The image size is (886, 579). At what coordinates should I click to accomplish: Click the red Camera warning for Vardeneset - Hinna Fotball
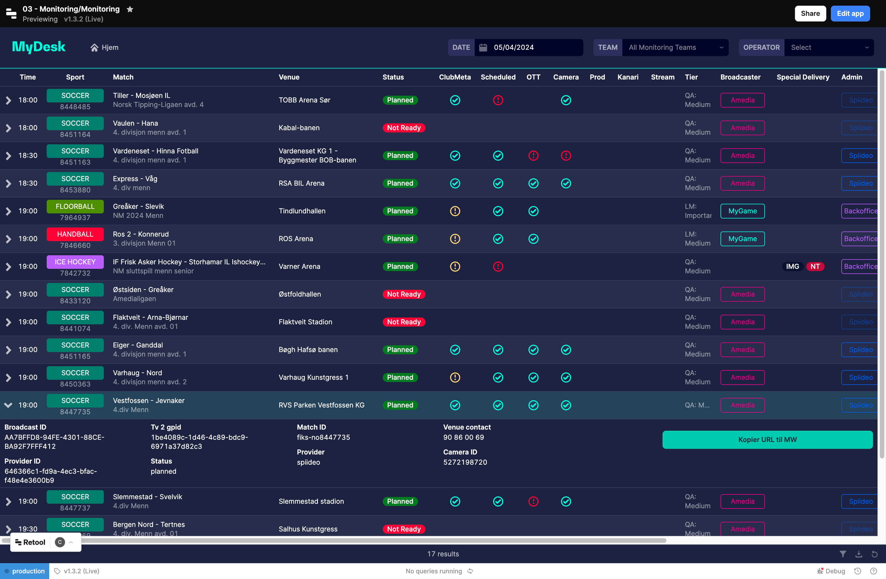tap(566, 156)
